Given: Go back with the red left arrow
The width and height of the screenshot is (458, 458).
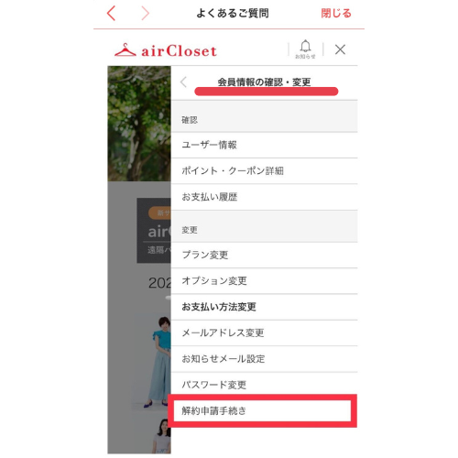Looking at the screenshot, I should 111,14.
